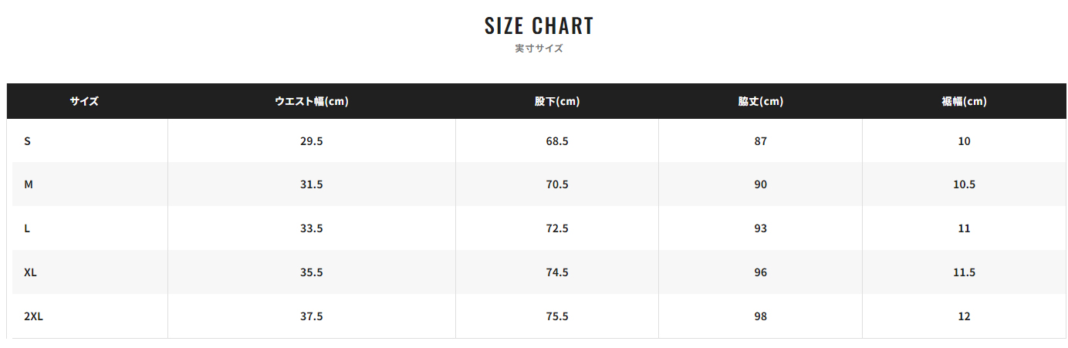1068x348 pixels.
Task: Click waist value 29.5 for size S
Action: [x=312, y=141]
